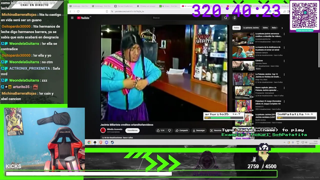
Task: Open La Paisana Jacinta Cap 13 title
Action: (x=268, y=75)
